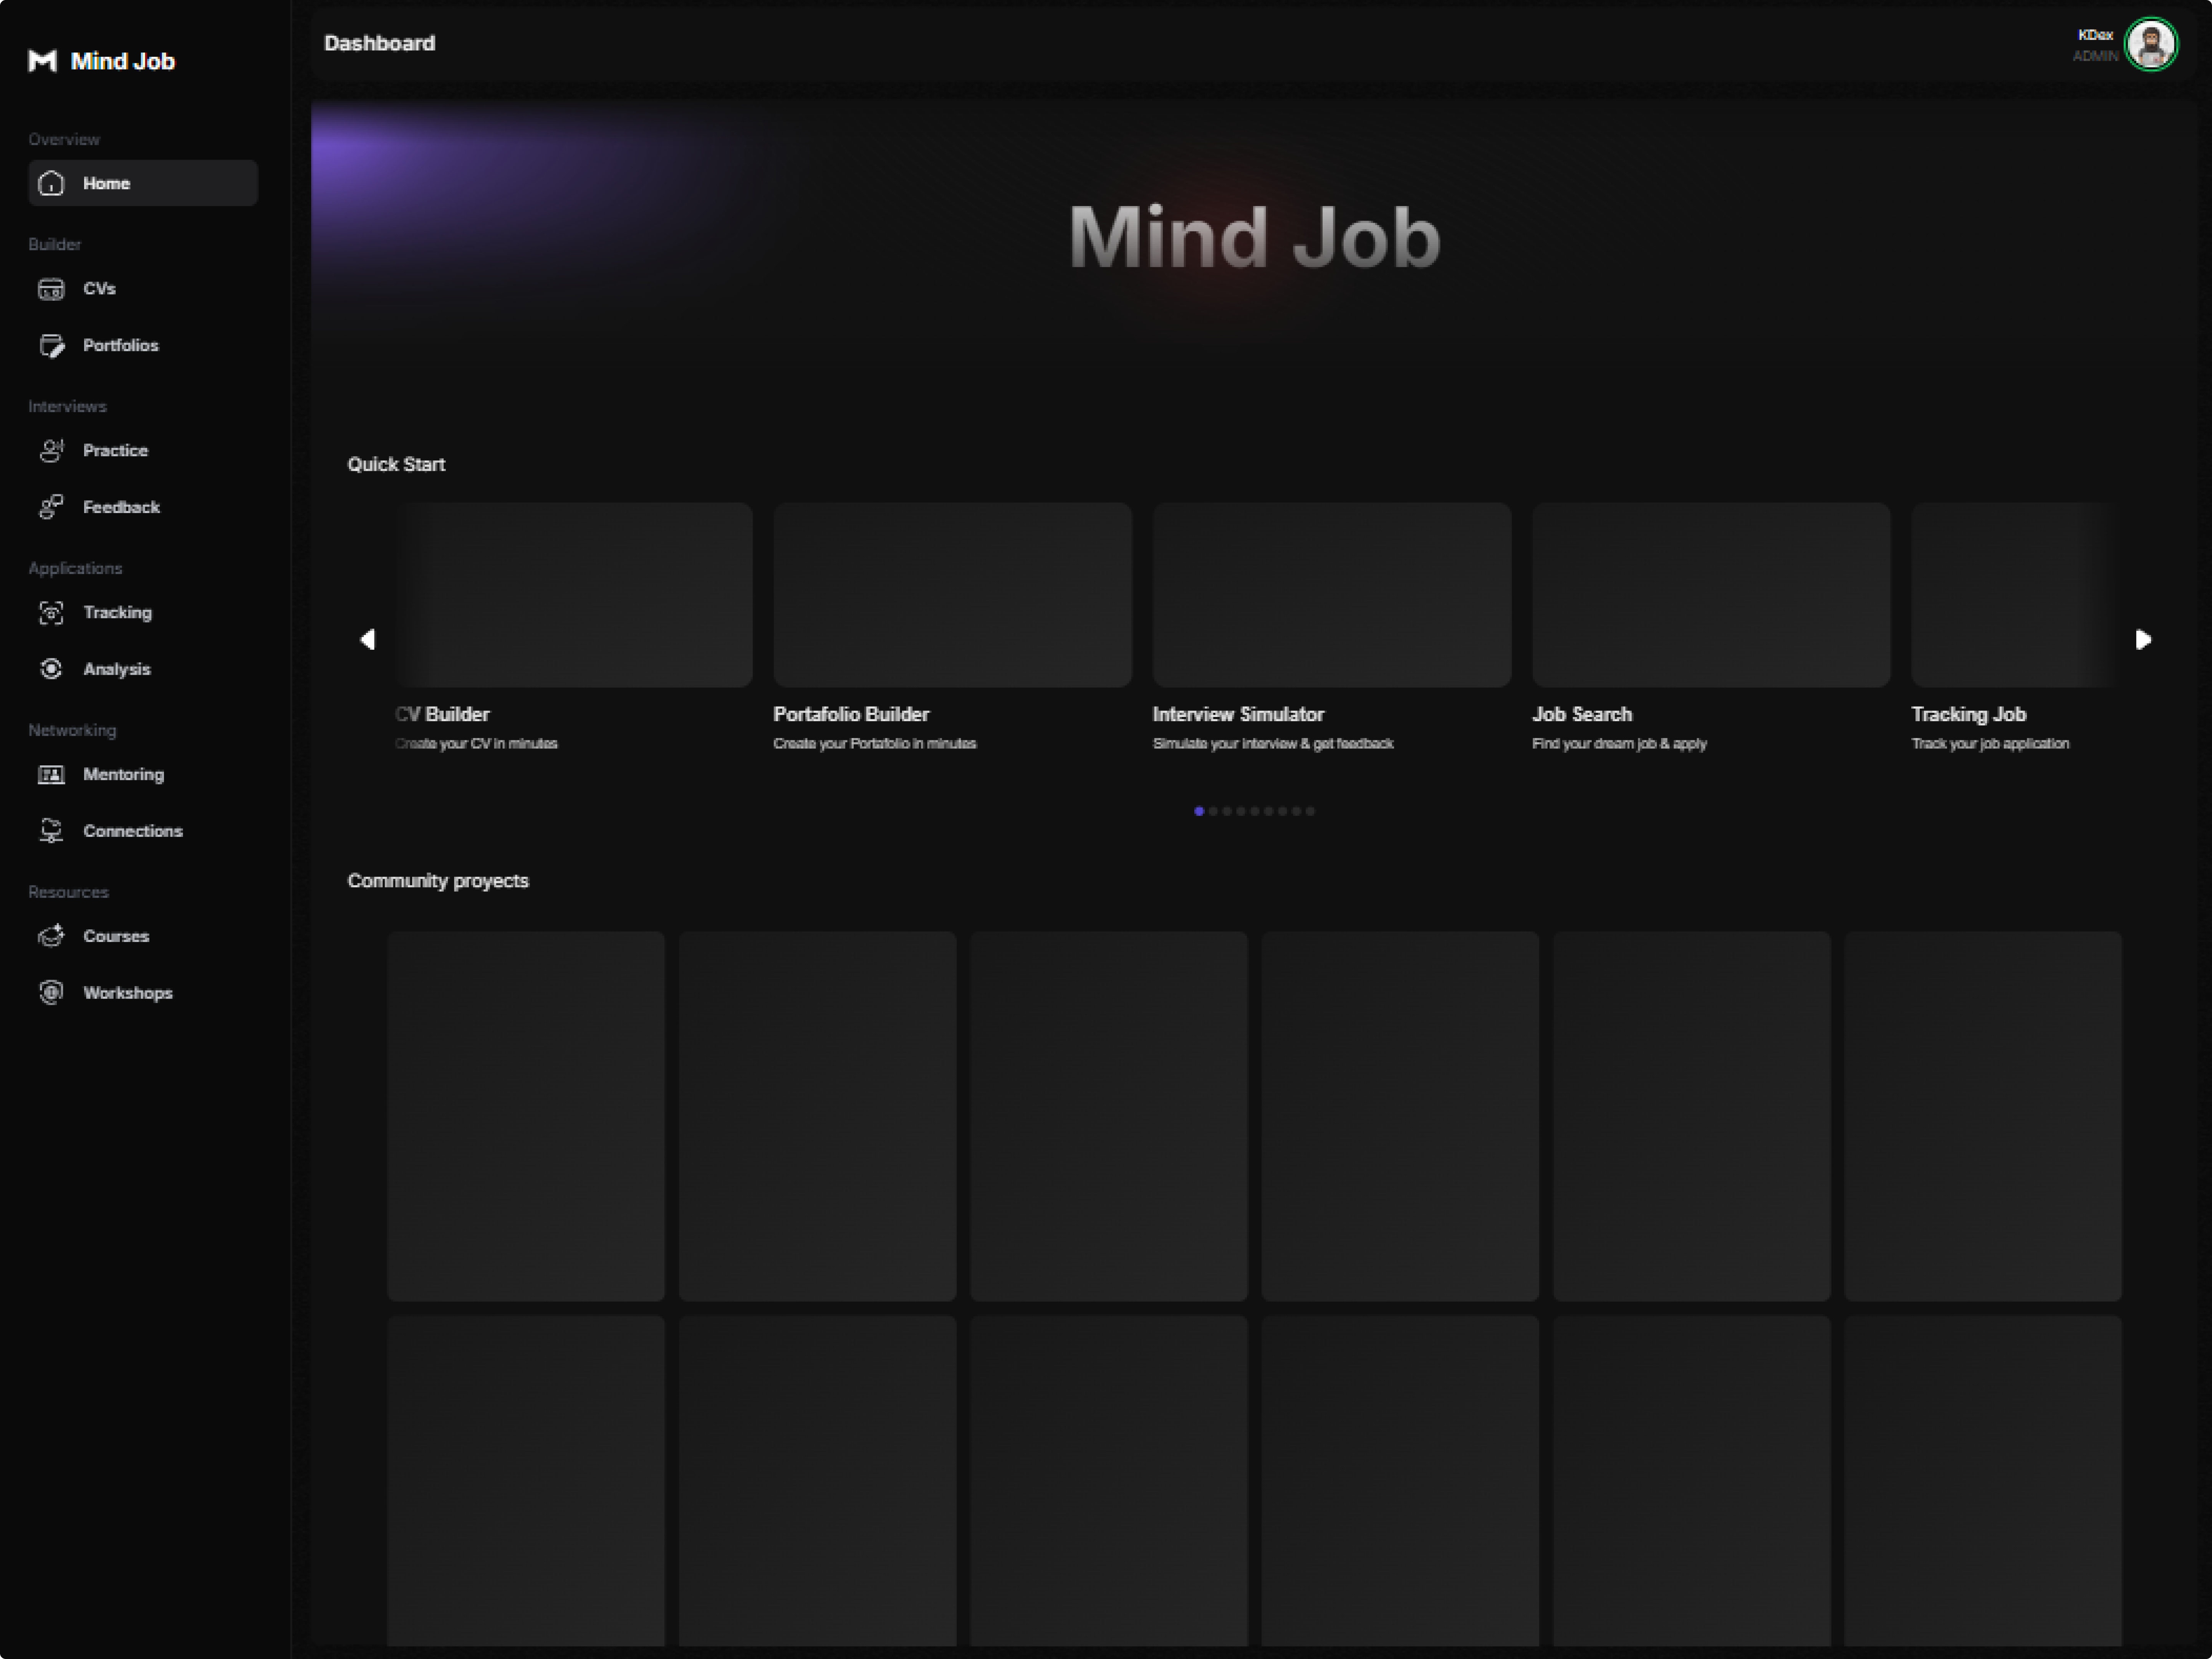Select the last carousel pagination dot
The image size is (2212, 1659).
tap(1310, 811)
